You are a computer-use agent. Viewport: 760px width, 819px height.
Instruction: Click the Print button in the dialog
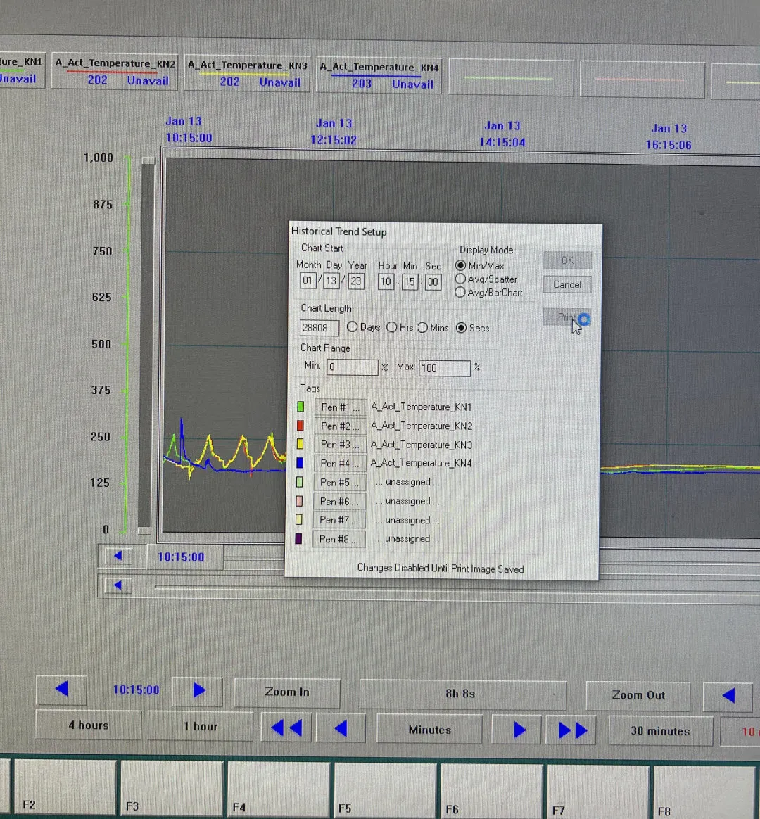pyautogui.click(x=566, y=317)
